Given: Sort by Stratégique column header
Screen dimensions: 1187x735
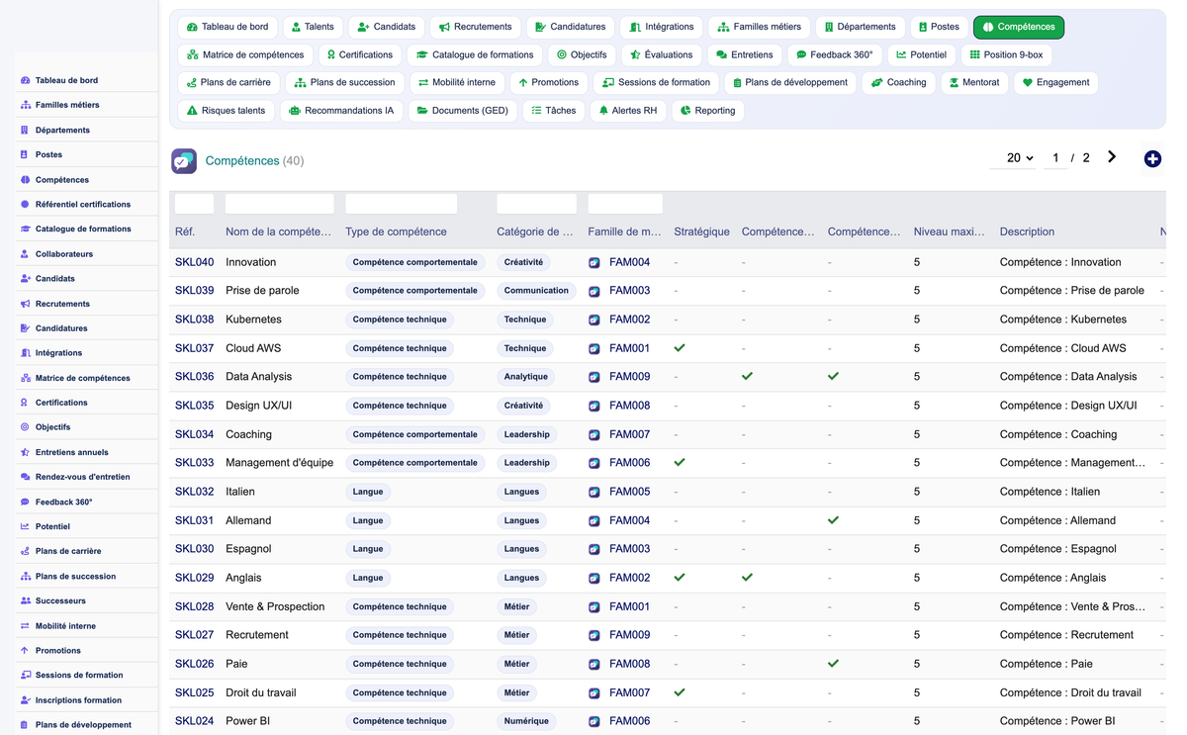Looking at the screenshot, I should point(701,231).
